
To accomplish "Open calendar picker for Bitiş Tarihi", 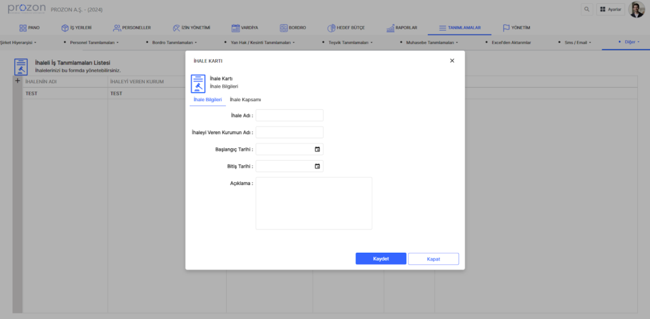I will pos(317,166).
